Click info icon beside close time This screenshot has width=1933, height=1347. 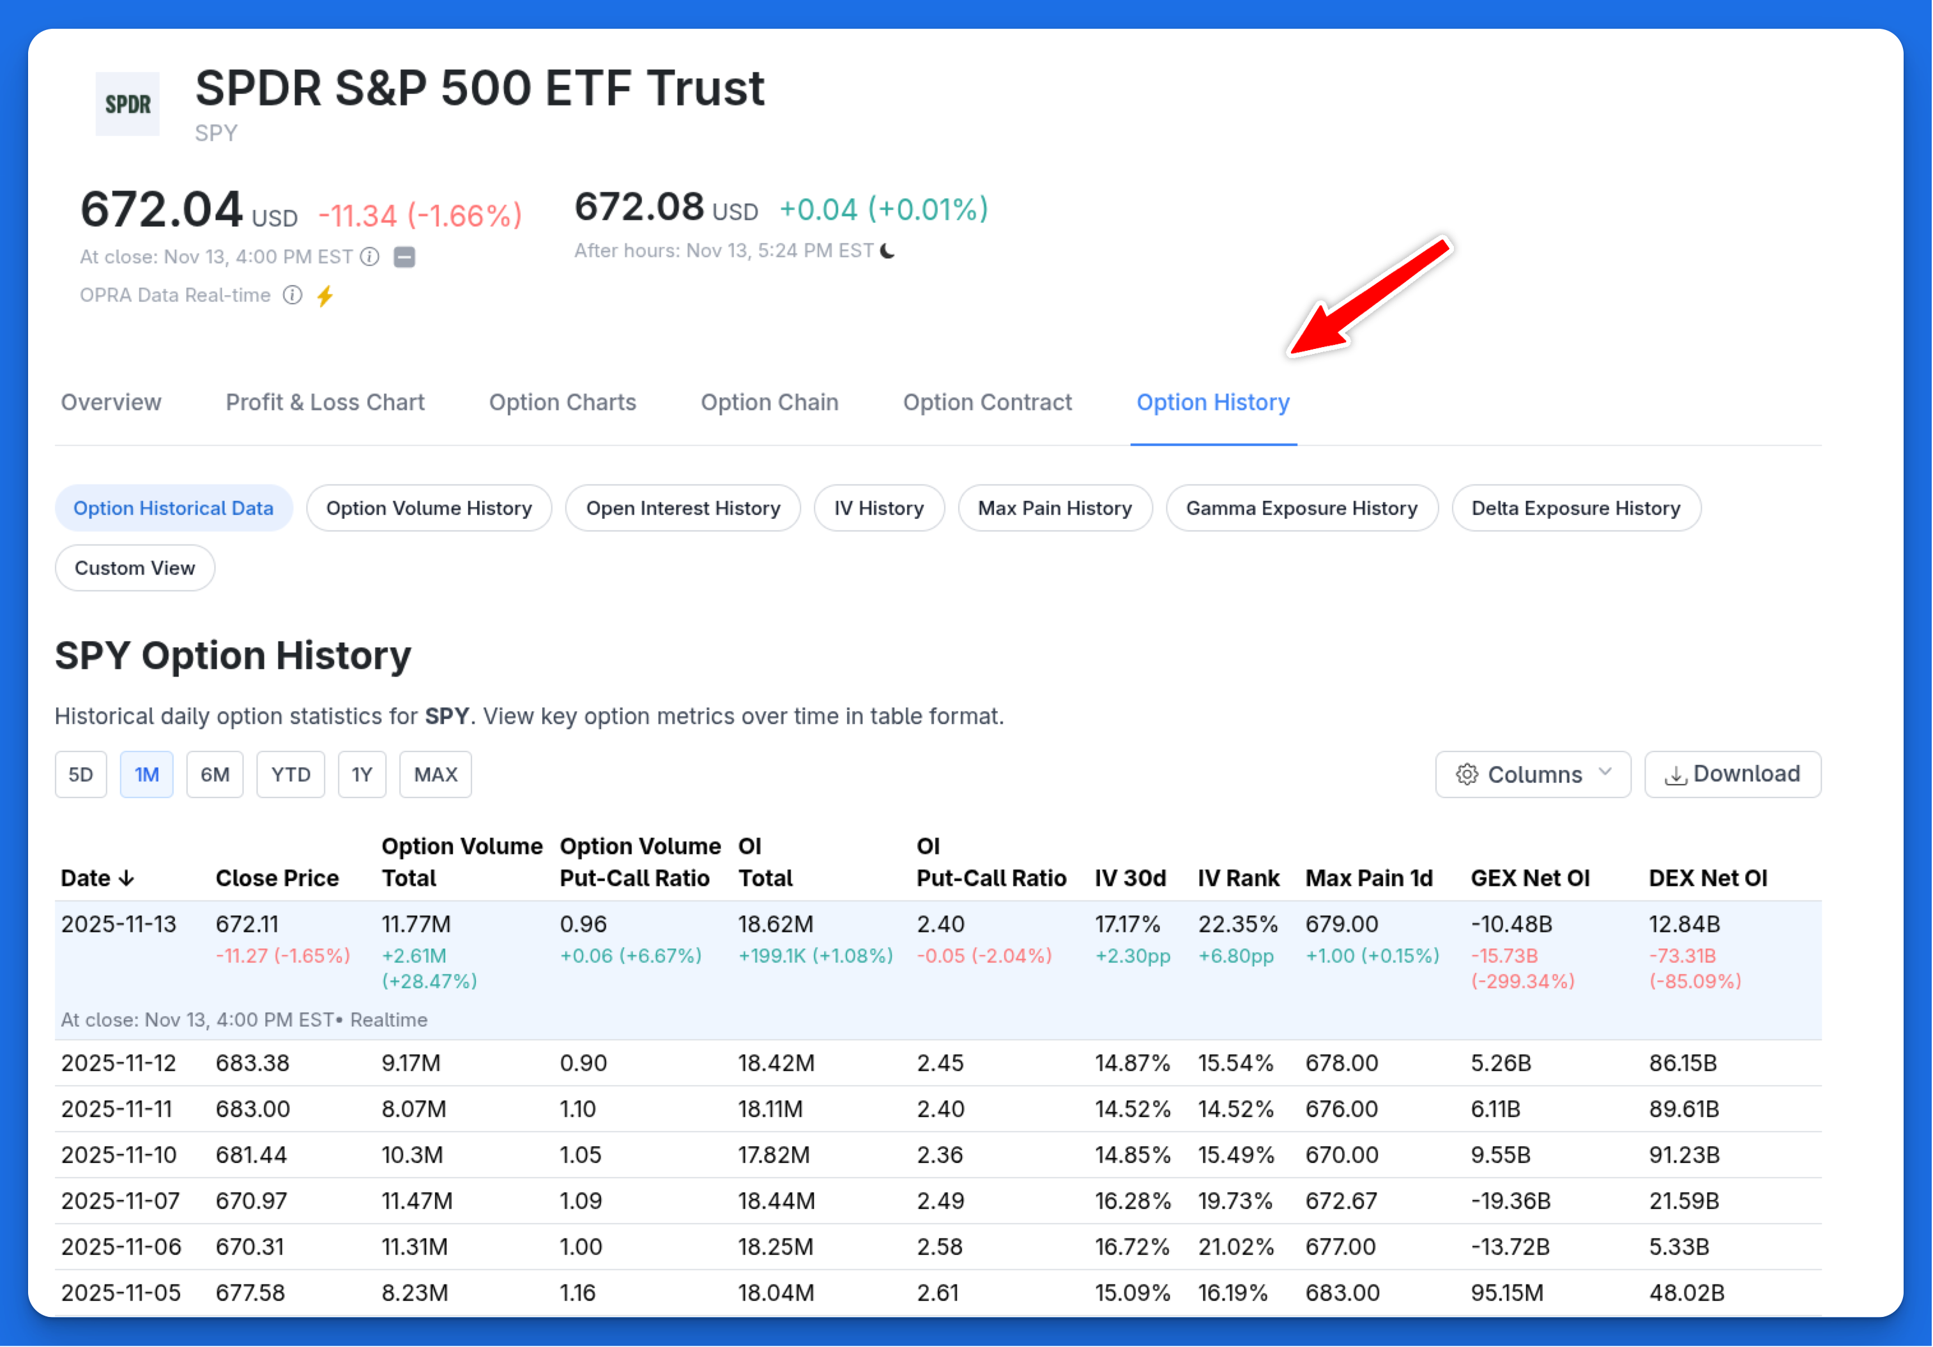click(x=370, y=257)
